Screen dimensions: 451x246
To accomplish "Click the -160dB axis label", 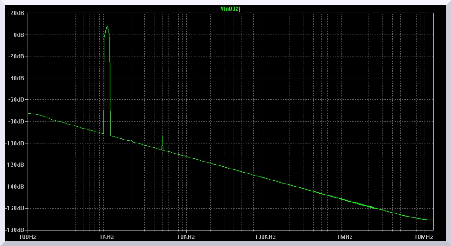I will point(15,208).
